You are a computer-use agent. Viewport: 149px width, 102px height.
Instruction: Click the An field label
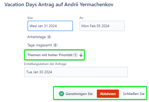click(81, 18)
